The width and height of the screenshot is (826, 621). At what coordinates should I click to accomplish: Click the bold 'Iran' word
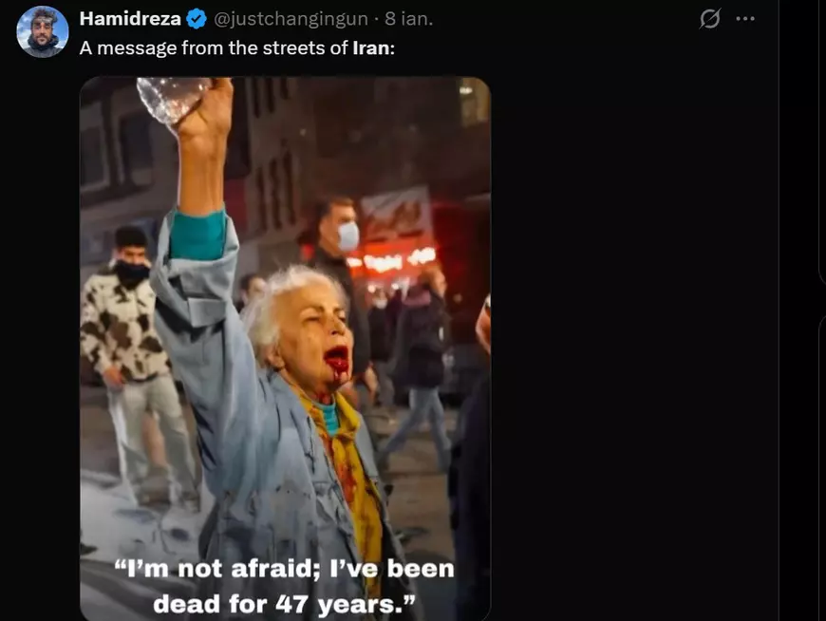pos(371,47)
